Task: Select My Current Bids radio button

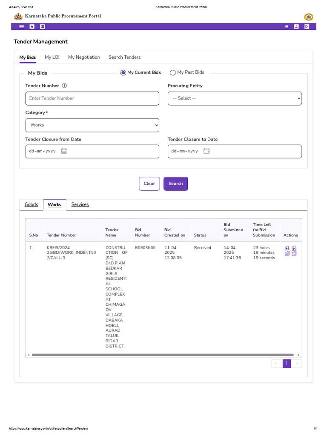Action: [x=123, y=72]
